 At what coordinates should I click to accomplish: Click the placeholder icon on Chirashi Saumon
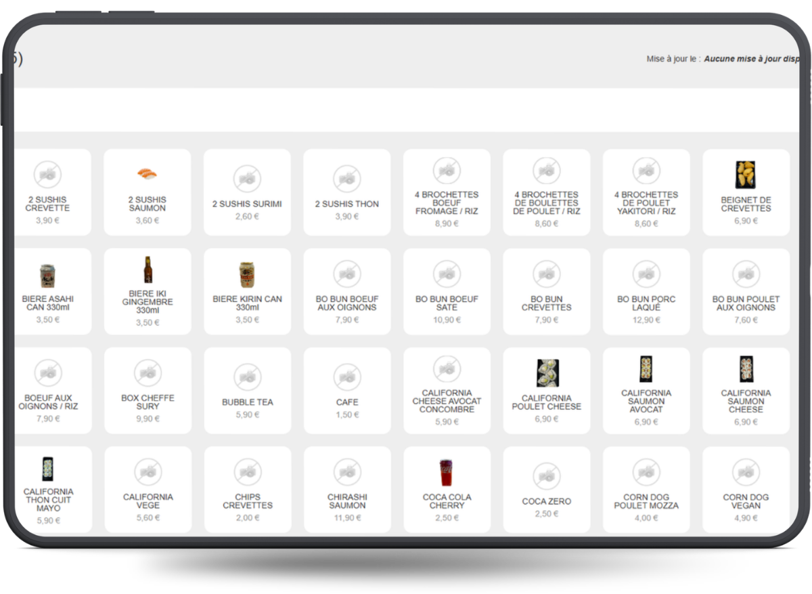click(347, 472)
